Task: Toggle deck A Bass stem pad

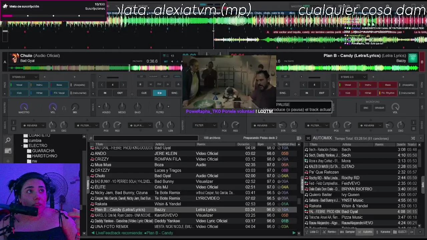Action: pyautogui.click(x=59, y=85)
